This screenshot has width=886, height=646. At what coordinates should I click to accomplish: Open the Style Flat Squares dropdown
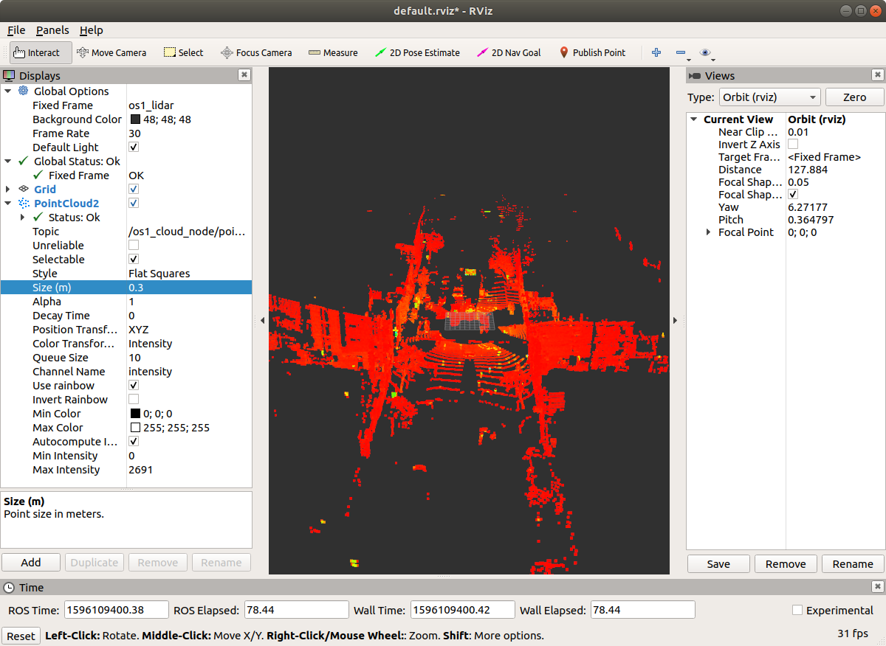pyautogui.click(x=189, y=273)
